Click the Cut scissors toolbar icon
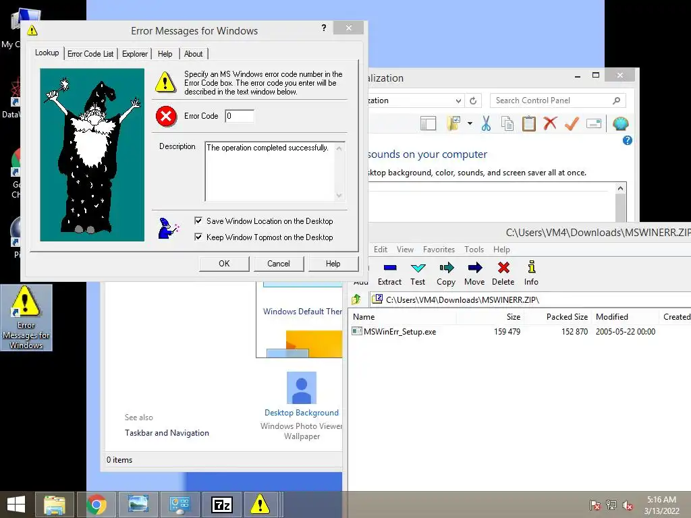Screen dimensions: 691x518 (486, 124)
